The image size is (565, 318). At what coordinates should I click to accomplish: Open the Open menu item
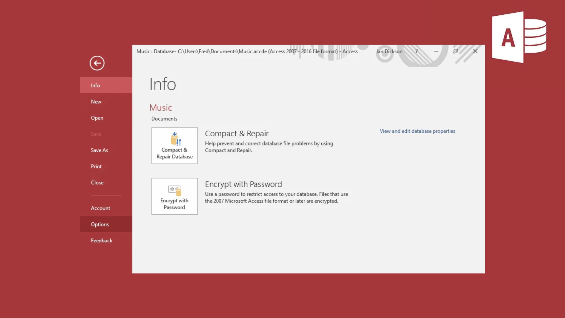click(x=106, y=118)
